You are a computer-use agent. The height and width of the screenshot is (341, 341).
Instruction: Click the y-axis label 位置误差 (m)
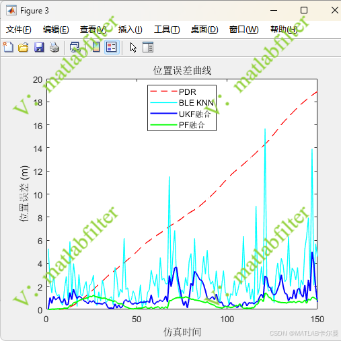pyautogui.click(x=24, y=194)
